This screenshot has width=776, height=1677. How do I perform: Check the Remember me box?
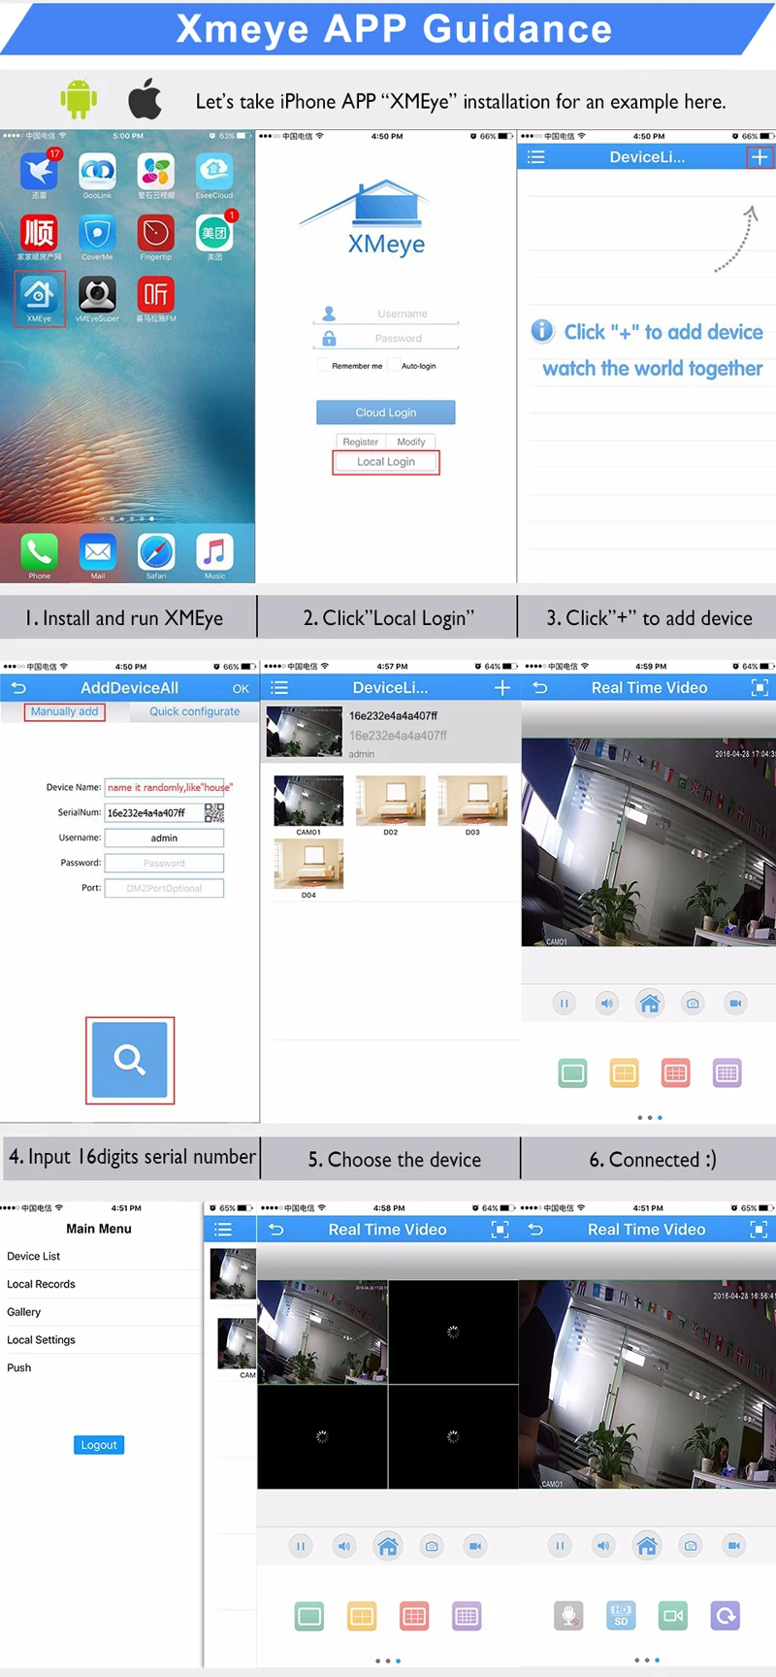[x=323, y=366]
